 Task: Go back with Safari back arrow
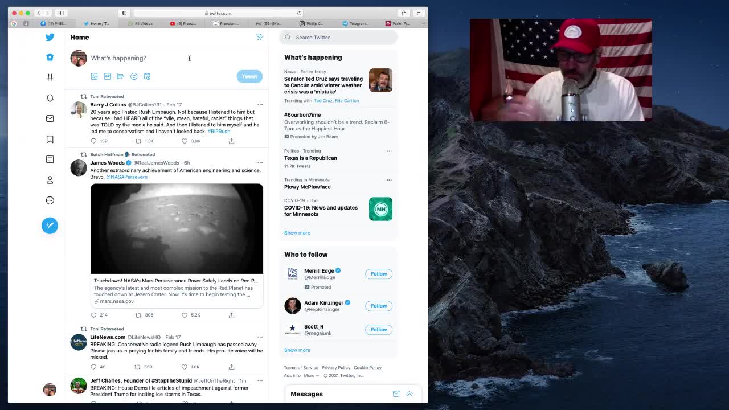pyautogui.click(x=38, y=13)
